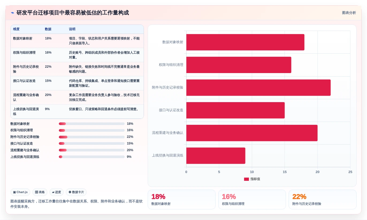
Task: Click the description starting 代码仓库、持续集成
Action: (104, 83)
